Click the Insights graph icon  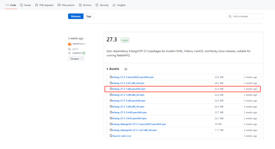pos(114,5)
